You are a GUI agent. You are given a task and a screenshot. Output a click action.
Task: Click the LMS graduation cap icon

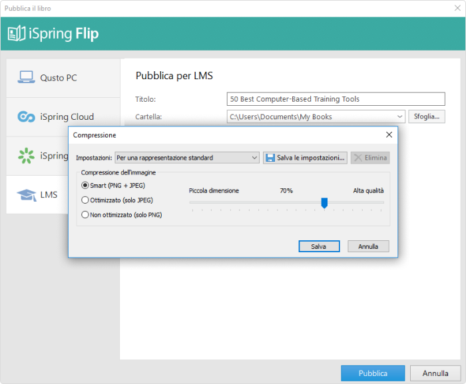[27, 195]
